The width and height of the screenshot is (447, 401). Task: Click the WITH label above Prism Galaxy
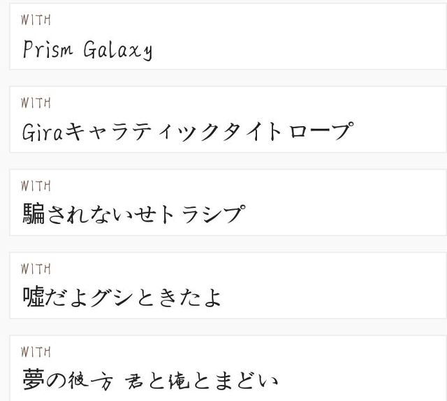36,20
